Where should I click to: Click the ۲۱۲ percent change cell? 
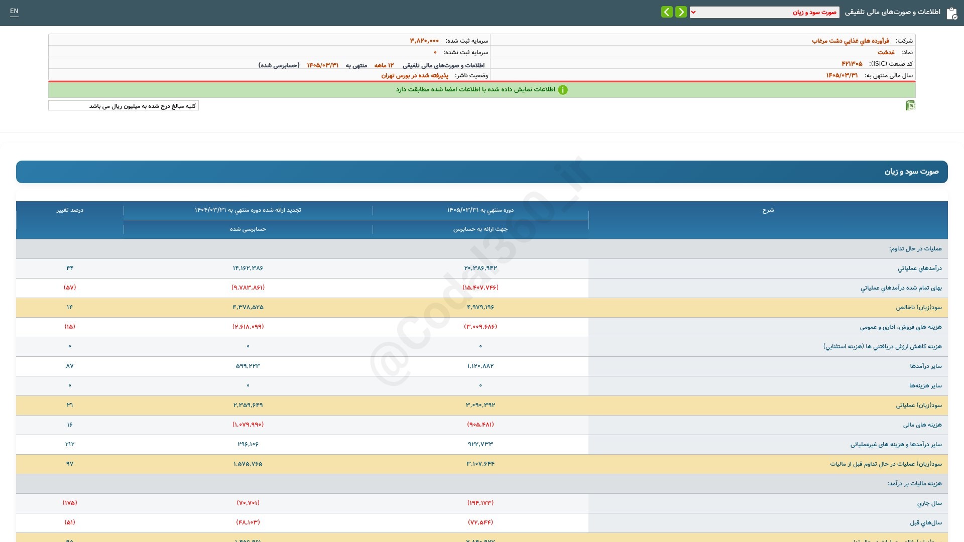(70, 444)
